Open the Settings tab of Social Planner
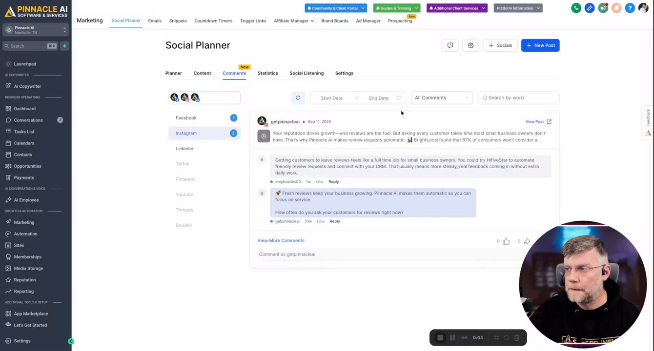This screenshot has height=351, width=654. point(344,73)
